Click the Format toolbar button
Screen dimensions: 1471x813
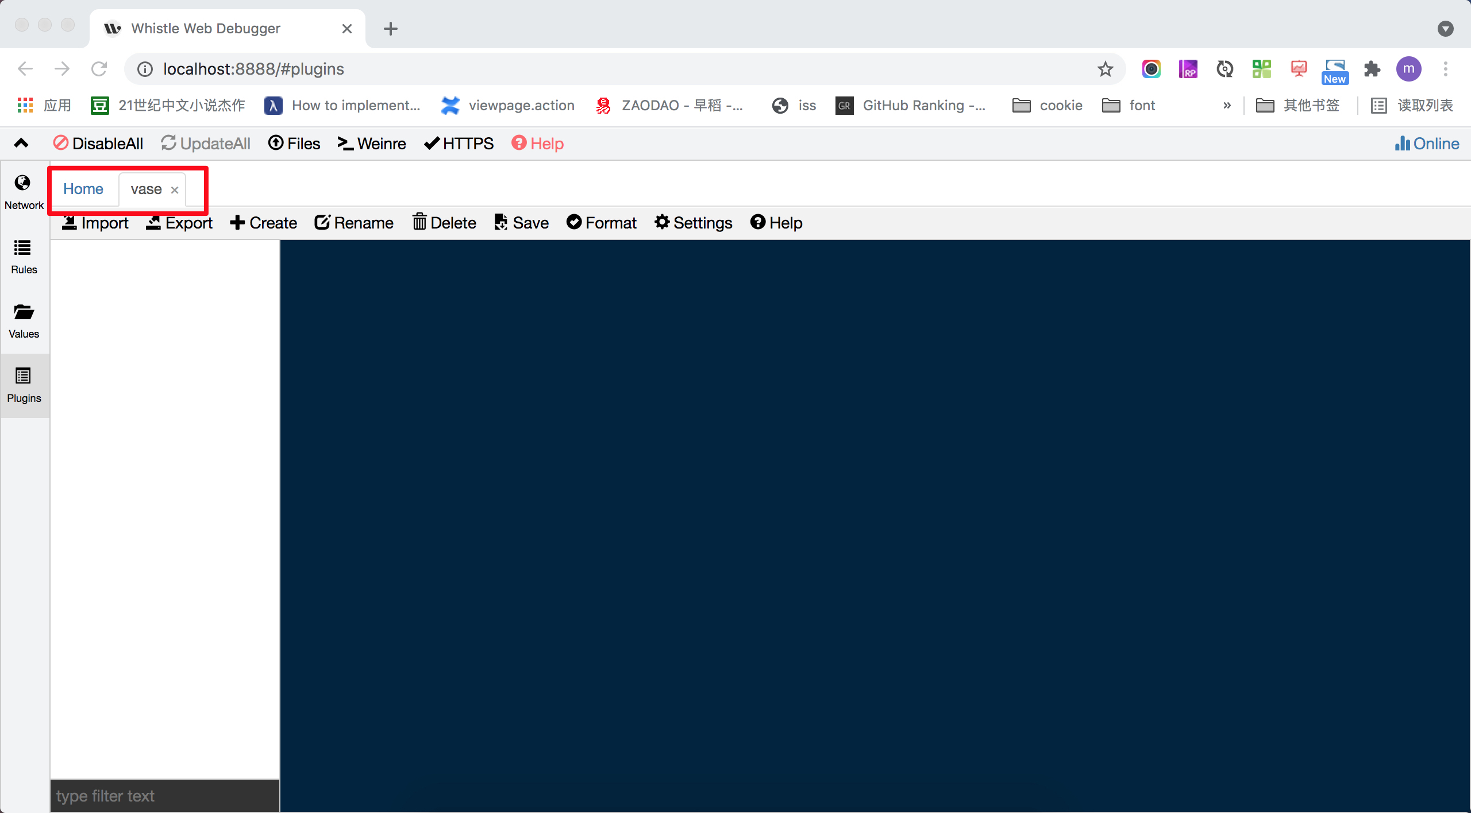(x=601, y=223)
